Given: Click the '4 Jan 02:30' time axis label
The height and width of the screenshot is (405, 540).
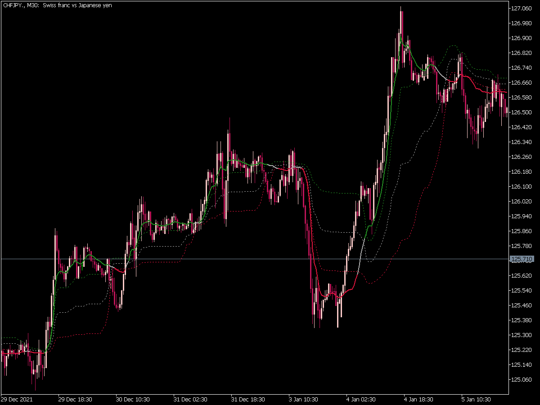Looking at the screenshot, I should [x=362, y=399].
